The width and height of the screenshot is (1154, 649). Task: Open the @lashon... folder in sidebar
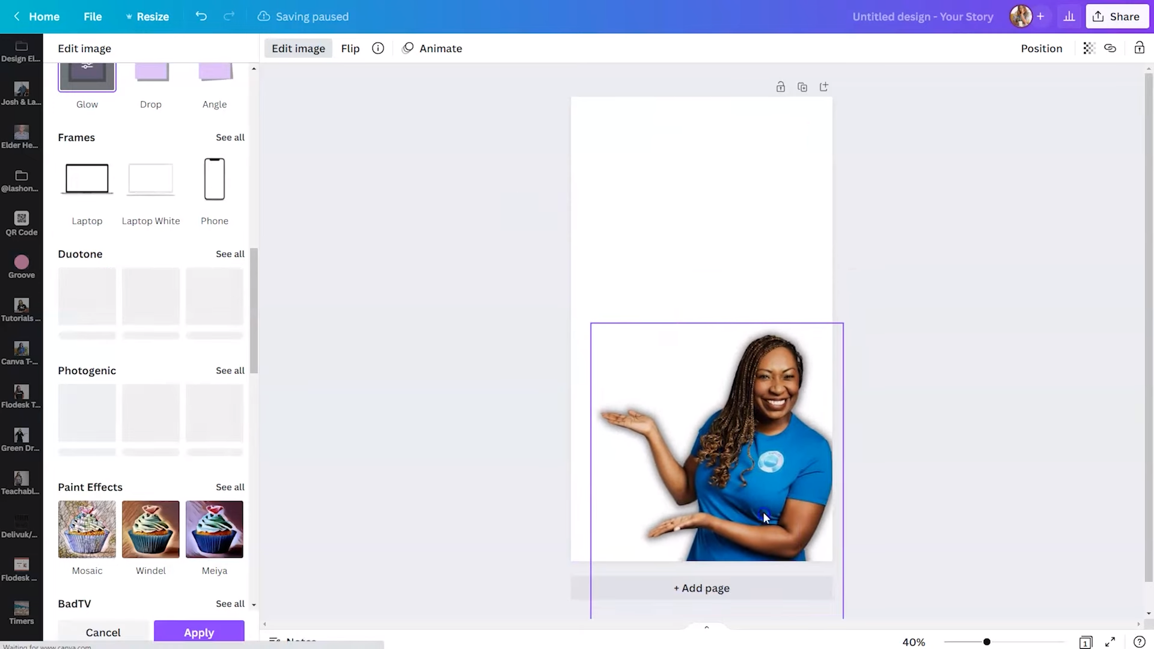pos(21,180)
